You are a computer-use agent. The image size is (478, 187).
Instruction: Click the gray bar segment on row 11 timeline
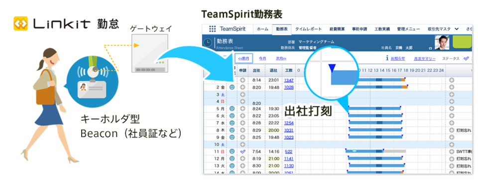(x=394, y=151)
